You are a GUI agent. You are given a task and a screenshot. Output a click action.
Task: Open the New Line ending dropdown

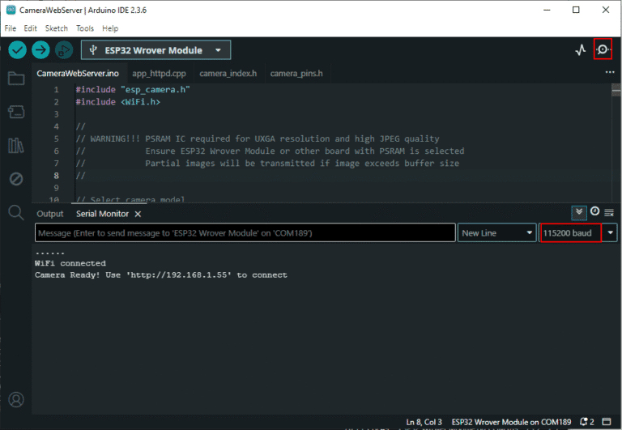tap(496, 233)
